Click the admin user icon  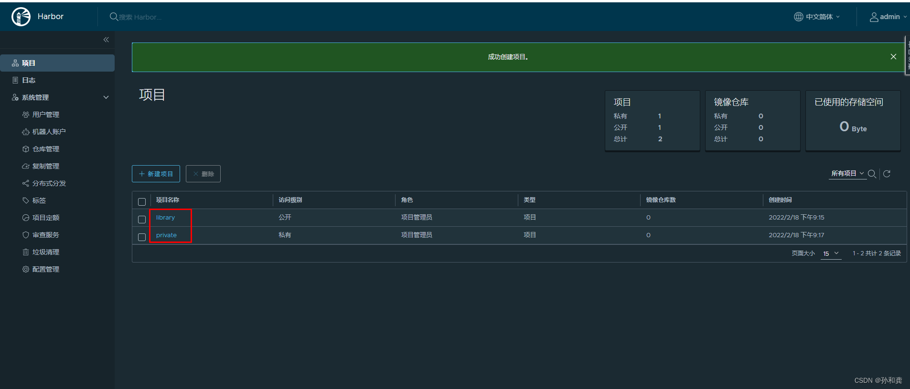click(x=874, y=17)
